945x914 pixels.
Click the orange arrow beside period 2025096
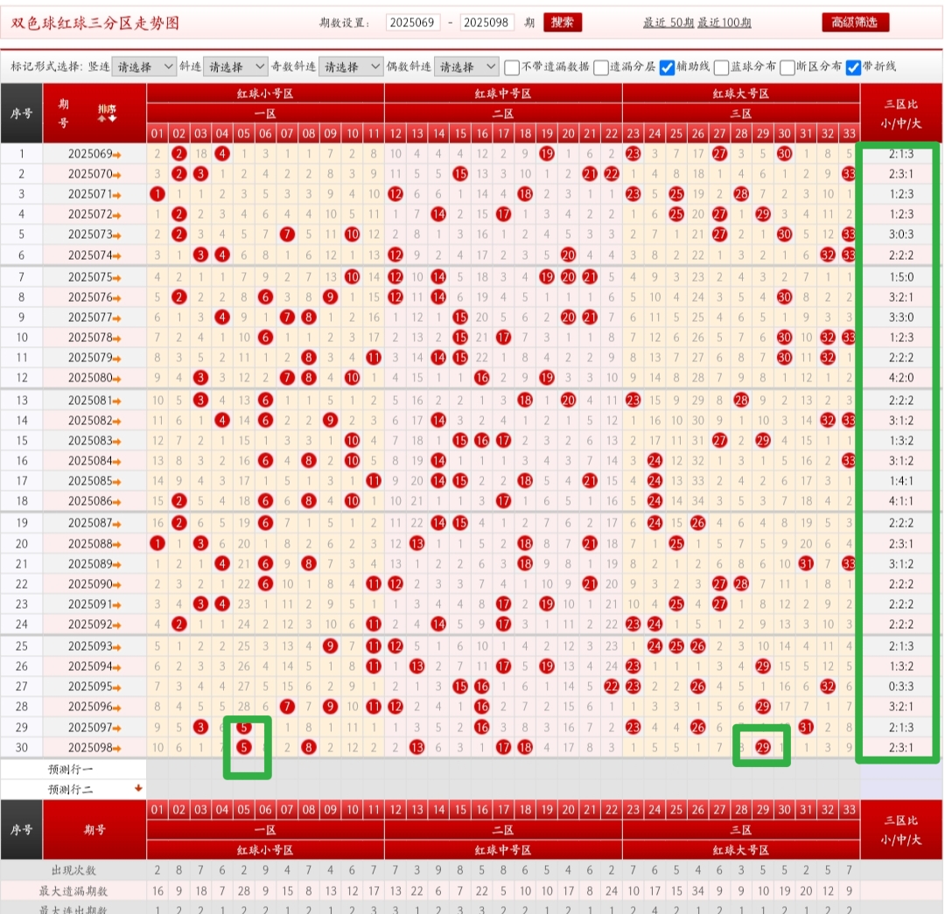click(x=117, y=708)
